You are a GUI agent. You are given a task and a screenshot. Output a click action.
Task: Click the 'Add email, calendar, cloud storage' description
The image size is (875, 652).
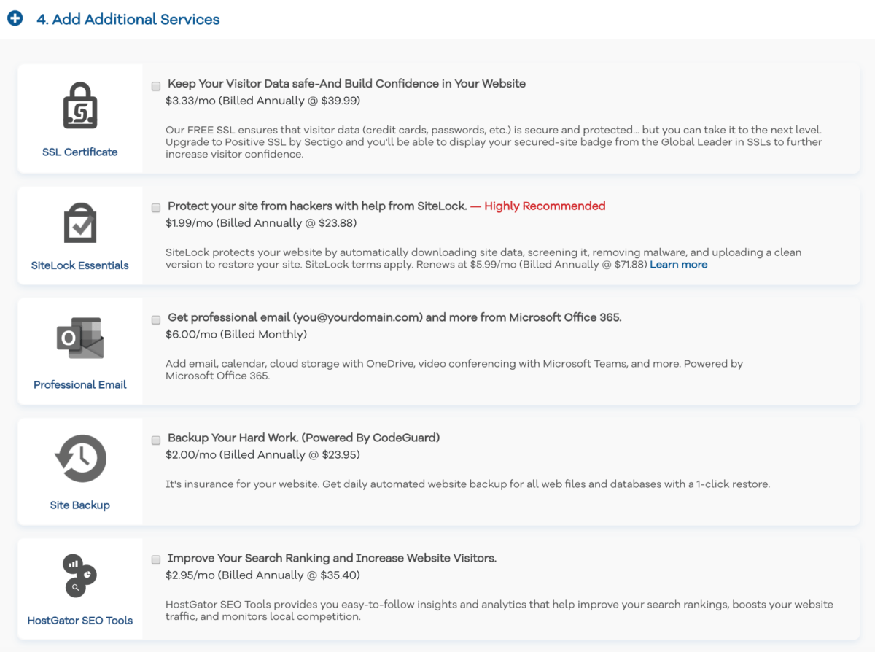click(x=454, y=370)
